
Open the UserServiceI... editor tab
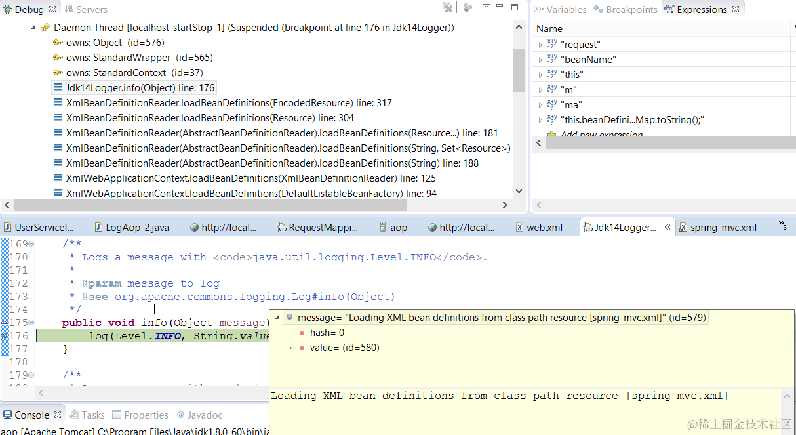[x=39, y=228]
